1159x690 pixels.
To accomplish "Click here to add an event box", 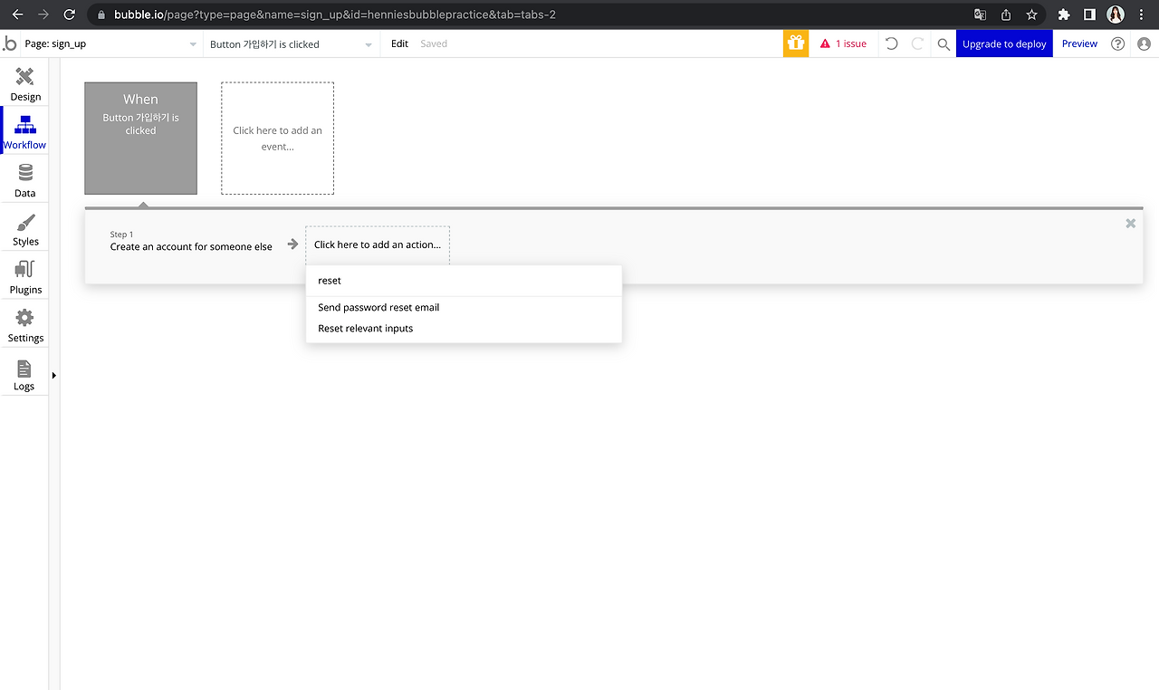I will 277,139.
